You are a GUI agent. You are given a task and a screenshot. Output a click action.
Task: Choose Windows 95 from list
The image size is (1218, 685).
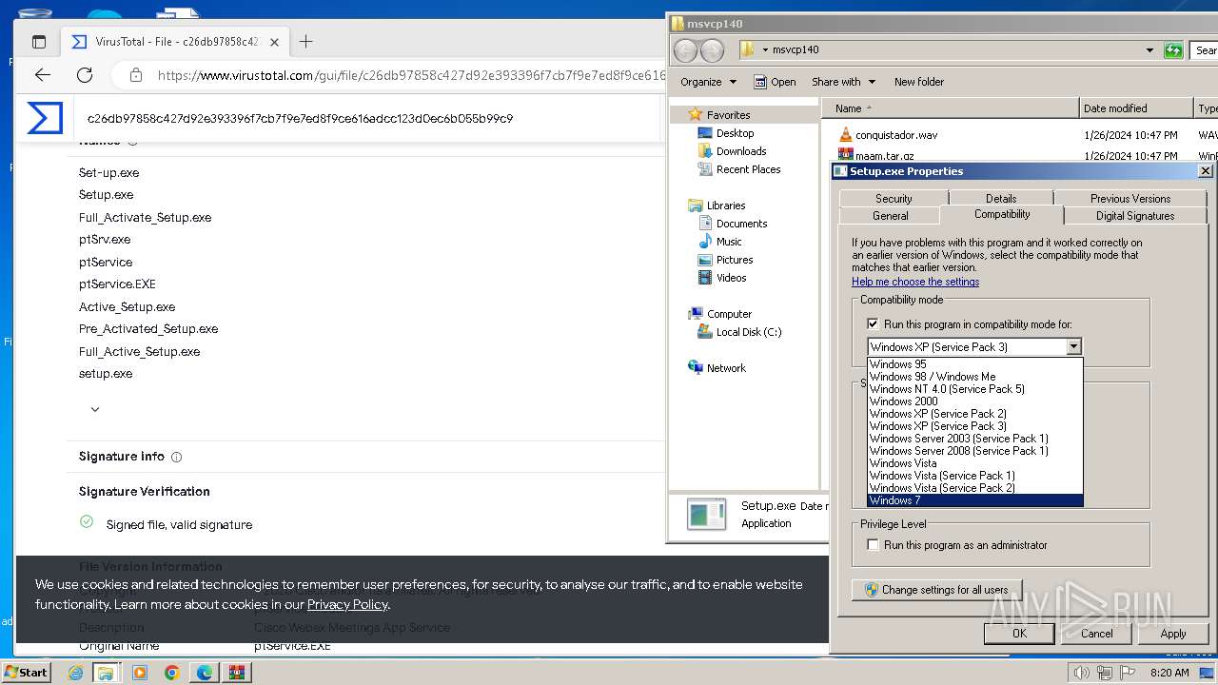click(975, 364)
